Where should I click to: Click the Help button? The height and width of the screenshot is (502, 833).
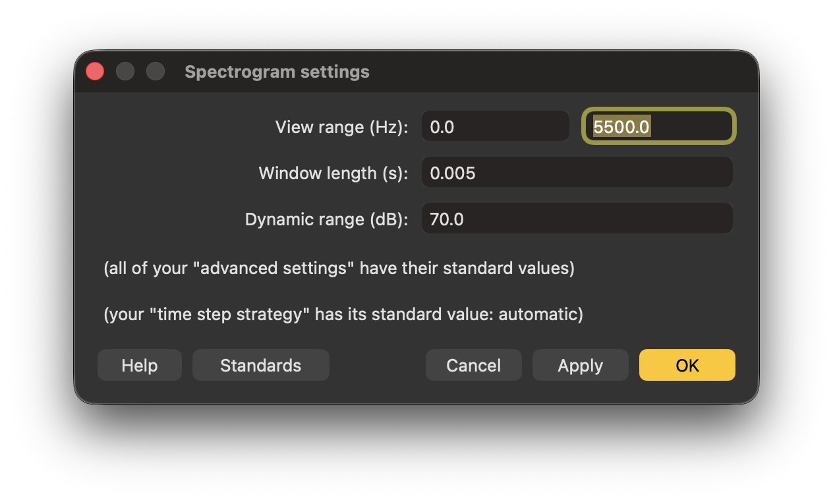[140, 366]
